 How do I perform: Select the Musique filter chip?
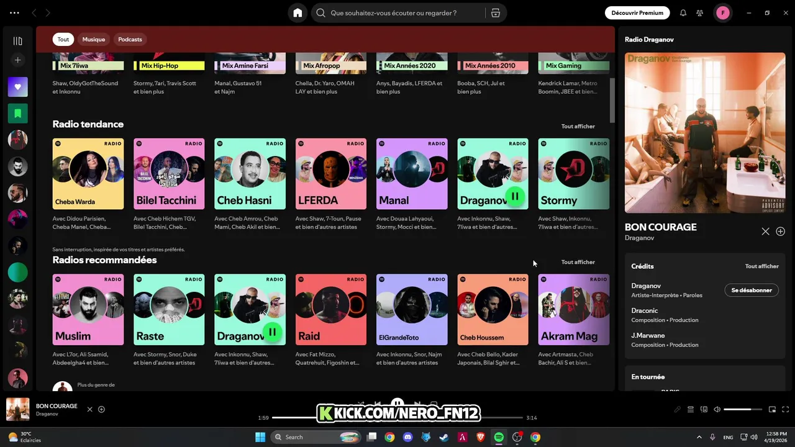(x=94, y=39)
